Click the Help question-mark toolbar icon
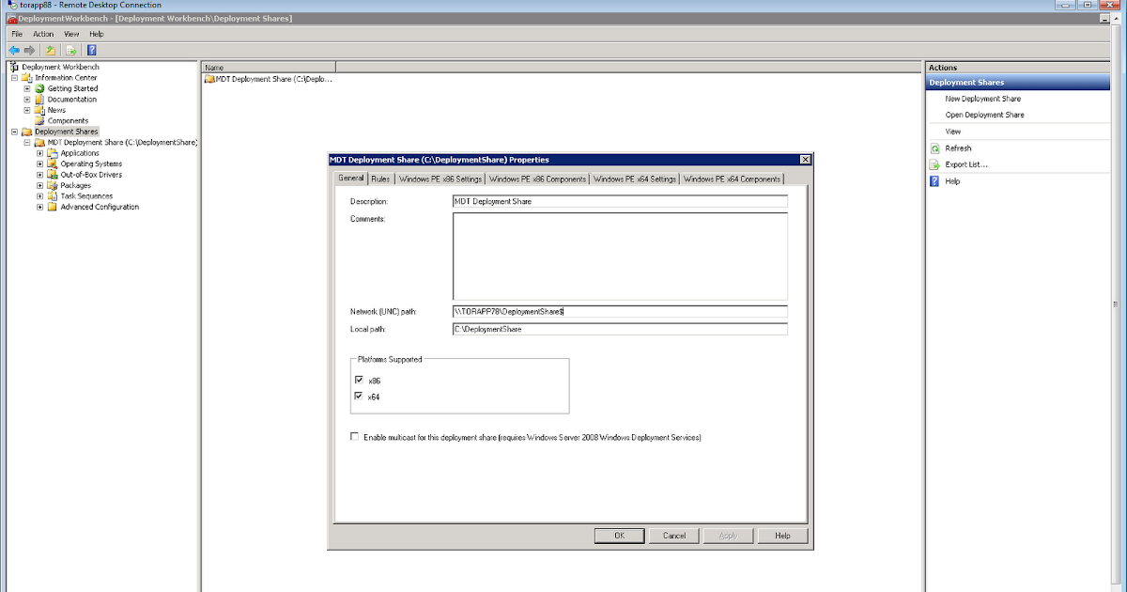1127x592 pixels. (90, 50)
